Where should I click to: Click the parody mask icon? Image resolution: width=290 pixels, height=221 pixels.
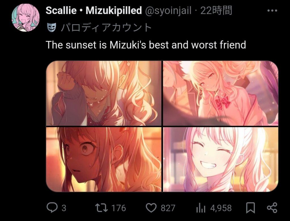[51, 28]
